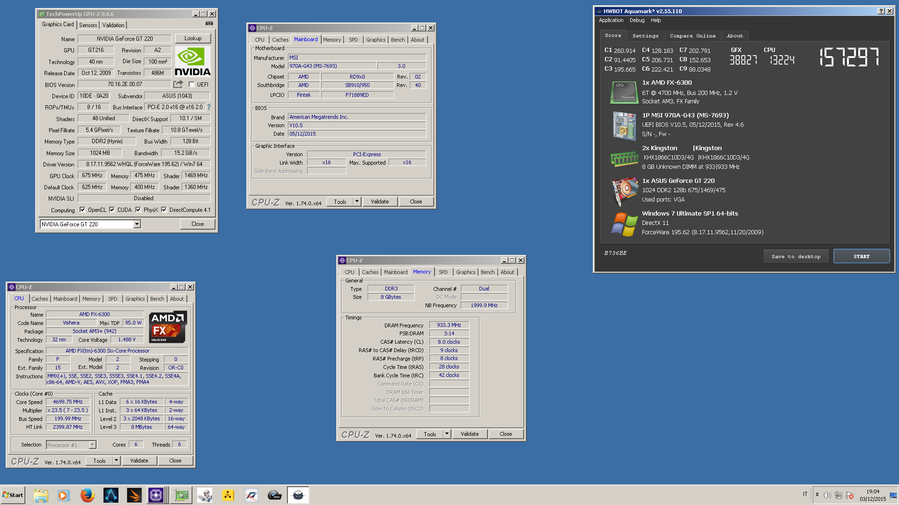
Task: Click the motherboard model 970A-G43 (MS-7693) field
Action: pyautogui.click(x=332, y=66)
